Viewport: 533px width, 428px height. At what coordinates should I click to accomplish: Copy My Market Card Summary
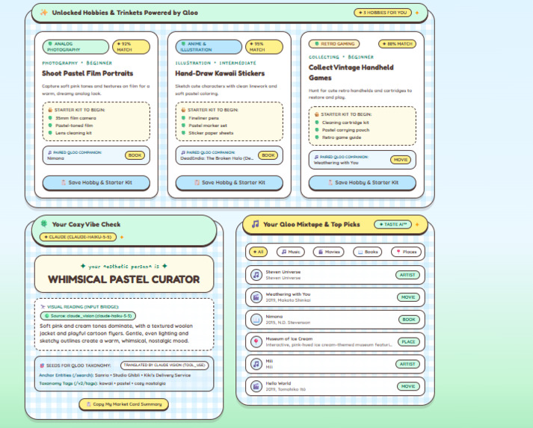(124, 404)
